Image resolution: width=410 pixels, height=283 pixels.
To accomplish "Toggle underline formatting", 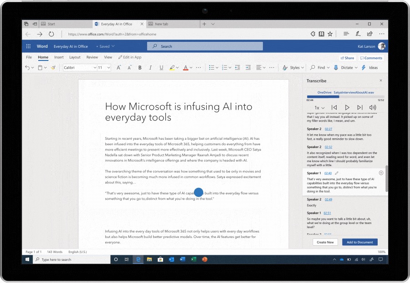I will 161,68.
